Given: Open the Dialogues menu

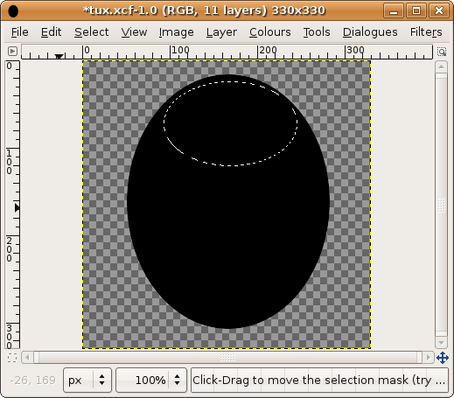Looking at the screenshot, I should coord(370,32).
